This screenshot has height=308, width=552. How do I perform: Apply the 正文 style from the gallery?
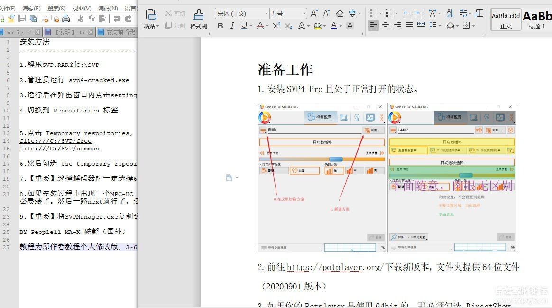click(506, 20)
